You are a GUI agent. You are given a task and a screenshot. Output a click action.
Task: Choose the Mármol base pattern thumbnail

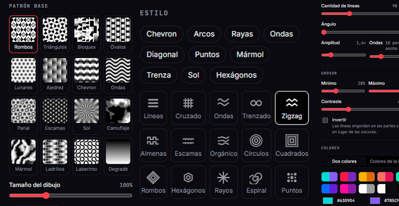click(x=24, y=156)
